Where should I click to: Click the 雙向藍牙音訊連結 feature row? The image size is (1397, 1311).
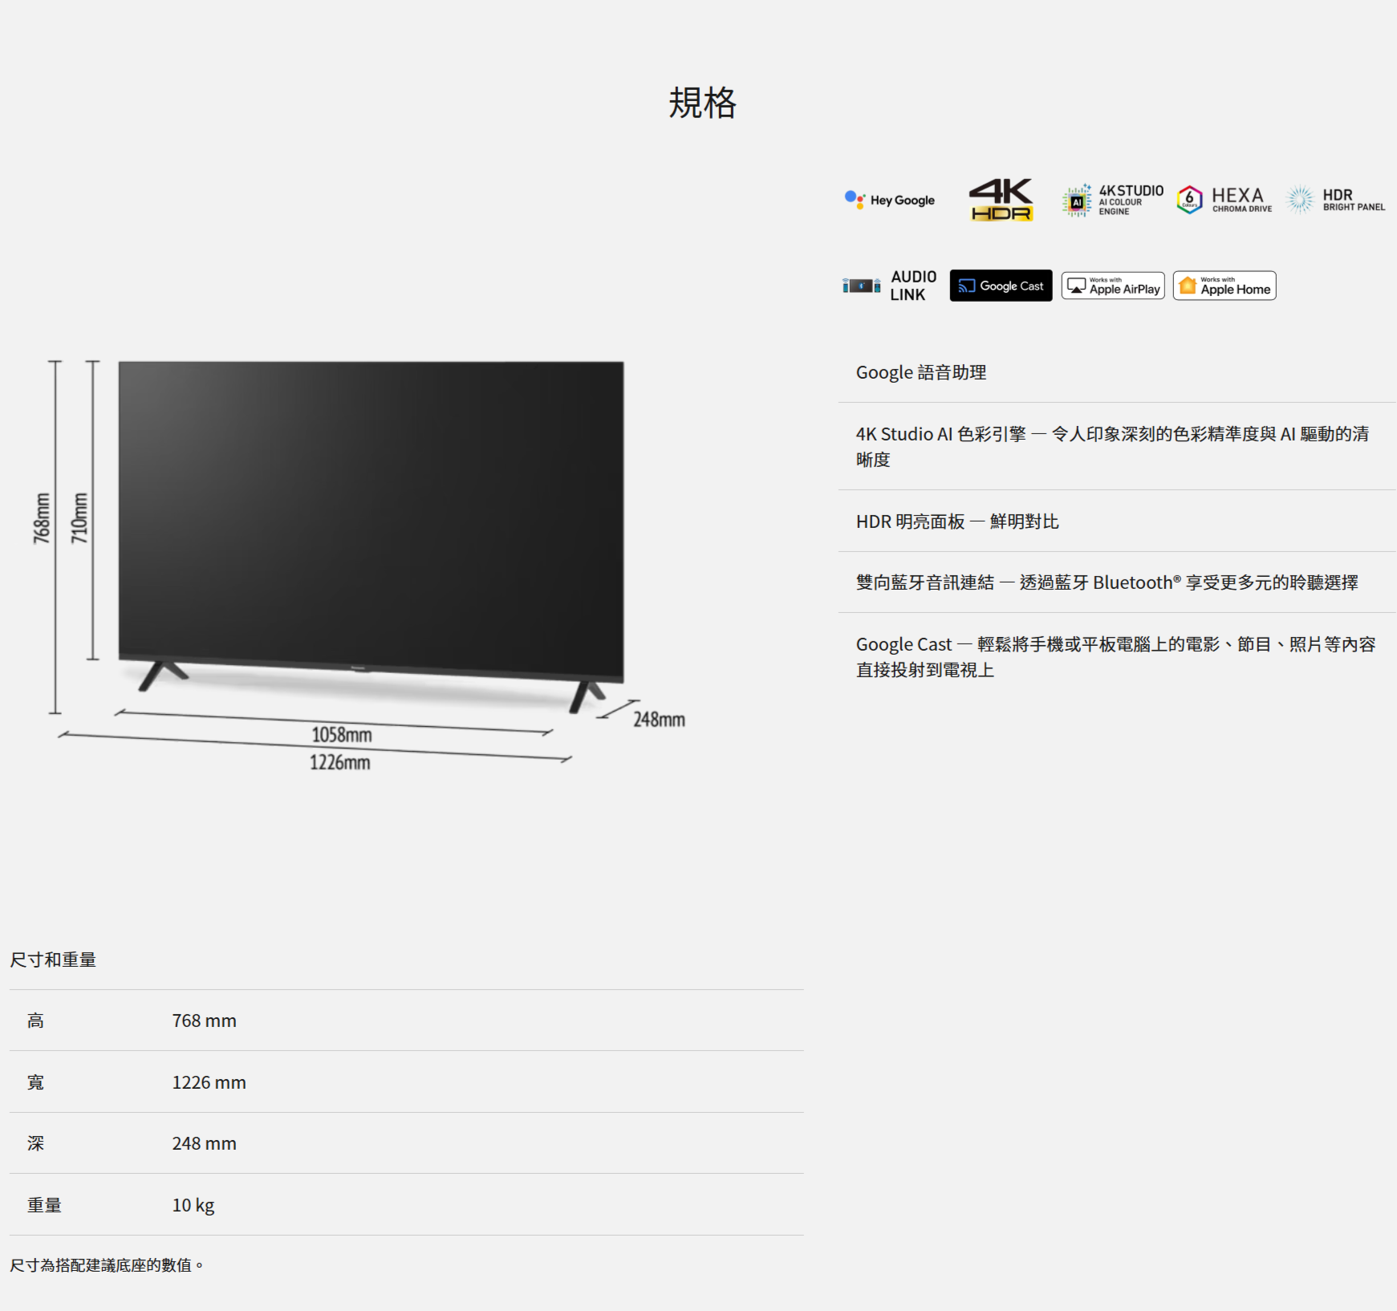click(x=1117, y=582)
